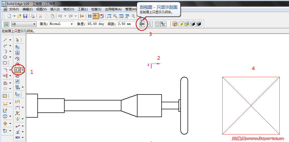Viewport: 289px width, 142px height.
Task: Select the wireframe cube display mode
Action: (x=175, y=24)
